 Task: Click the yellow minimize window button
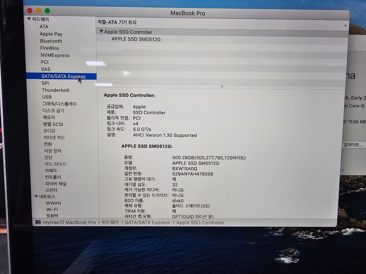click(x=38, y=11)
